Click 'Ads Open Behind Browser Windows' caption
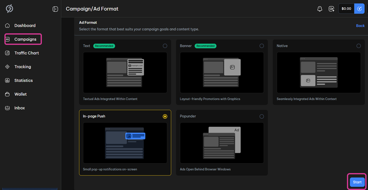Viewport: 368px width, 190px height. (x=205, y=169)
